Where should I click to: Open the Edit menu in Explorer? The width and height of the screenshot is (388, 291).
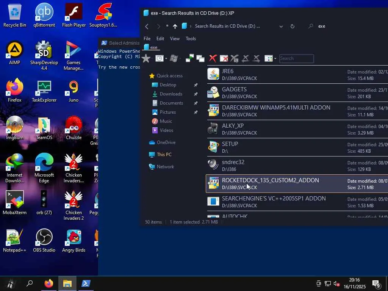[x=160, y=39]
